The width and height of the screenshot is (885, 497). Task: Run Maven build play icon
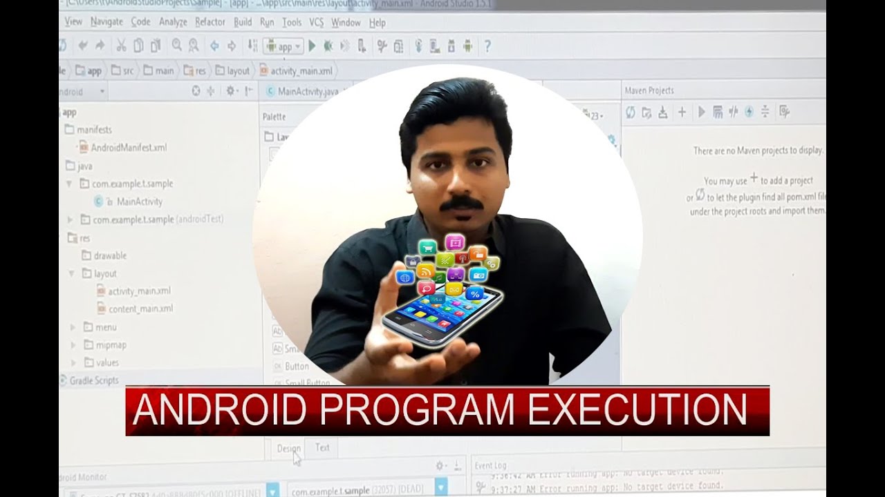702,112
